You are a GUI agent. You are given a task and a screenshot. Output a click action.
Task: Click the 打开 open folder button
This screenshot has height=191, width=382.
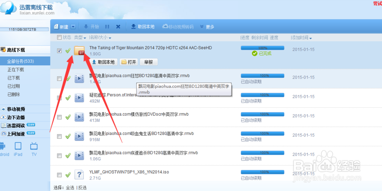pos(129,62)
